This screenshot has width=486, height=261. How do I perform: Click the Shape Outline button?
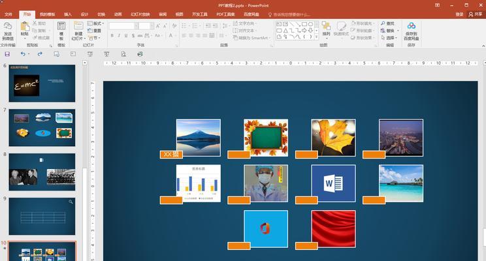[363, 31]
